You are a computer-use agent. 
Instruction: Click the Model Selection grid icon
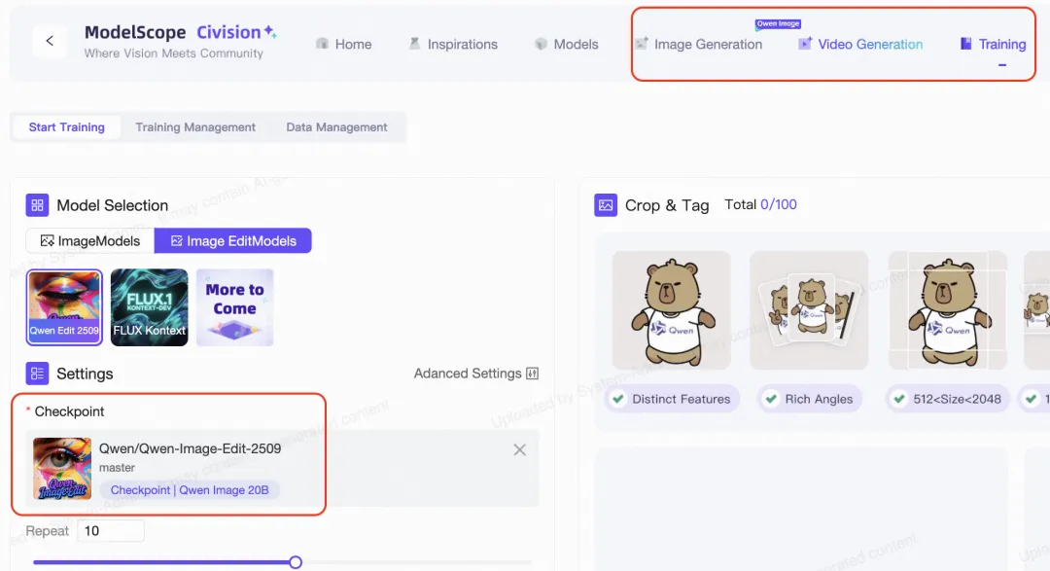(x=38, y=205)
